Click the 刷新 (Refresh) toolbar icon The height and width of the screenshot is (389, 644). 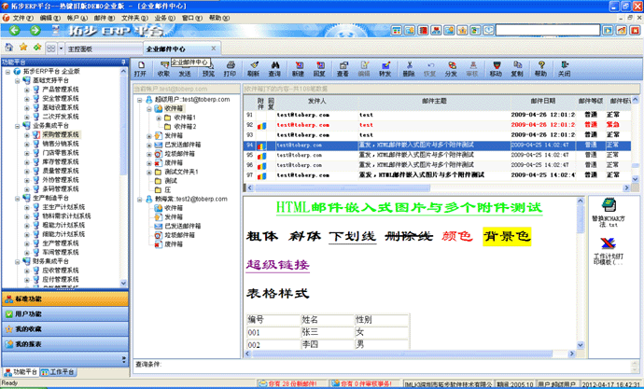pos(253,67)
